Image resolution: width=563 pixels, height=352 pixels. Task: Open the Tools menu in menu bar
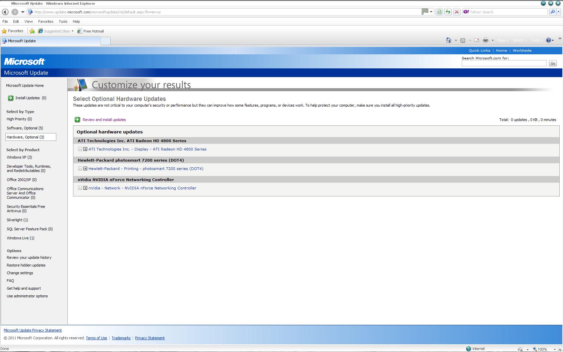[x=63, y=21]
